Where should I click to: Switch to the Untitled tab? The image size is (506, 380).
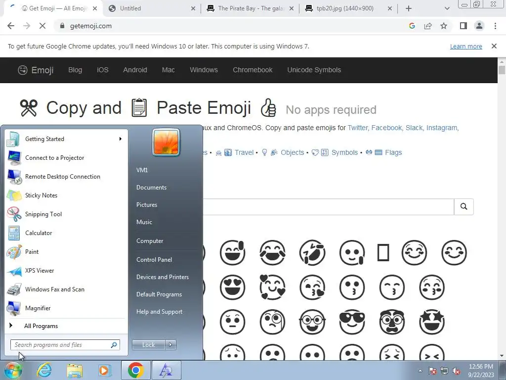(x=152, y=8)
